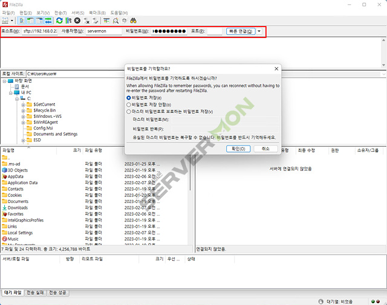Image resolution: width=387 pixels, height=305 pixels.
Task: Click the port (포트) input field
Action: point(215,31)
